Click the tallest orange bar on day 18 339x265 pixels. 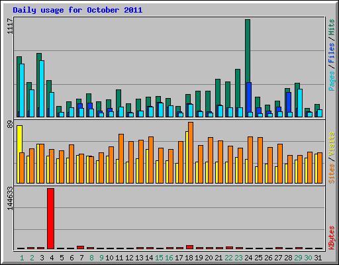pos(191,152)
